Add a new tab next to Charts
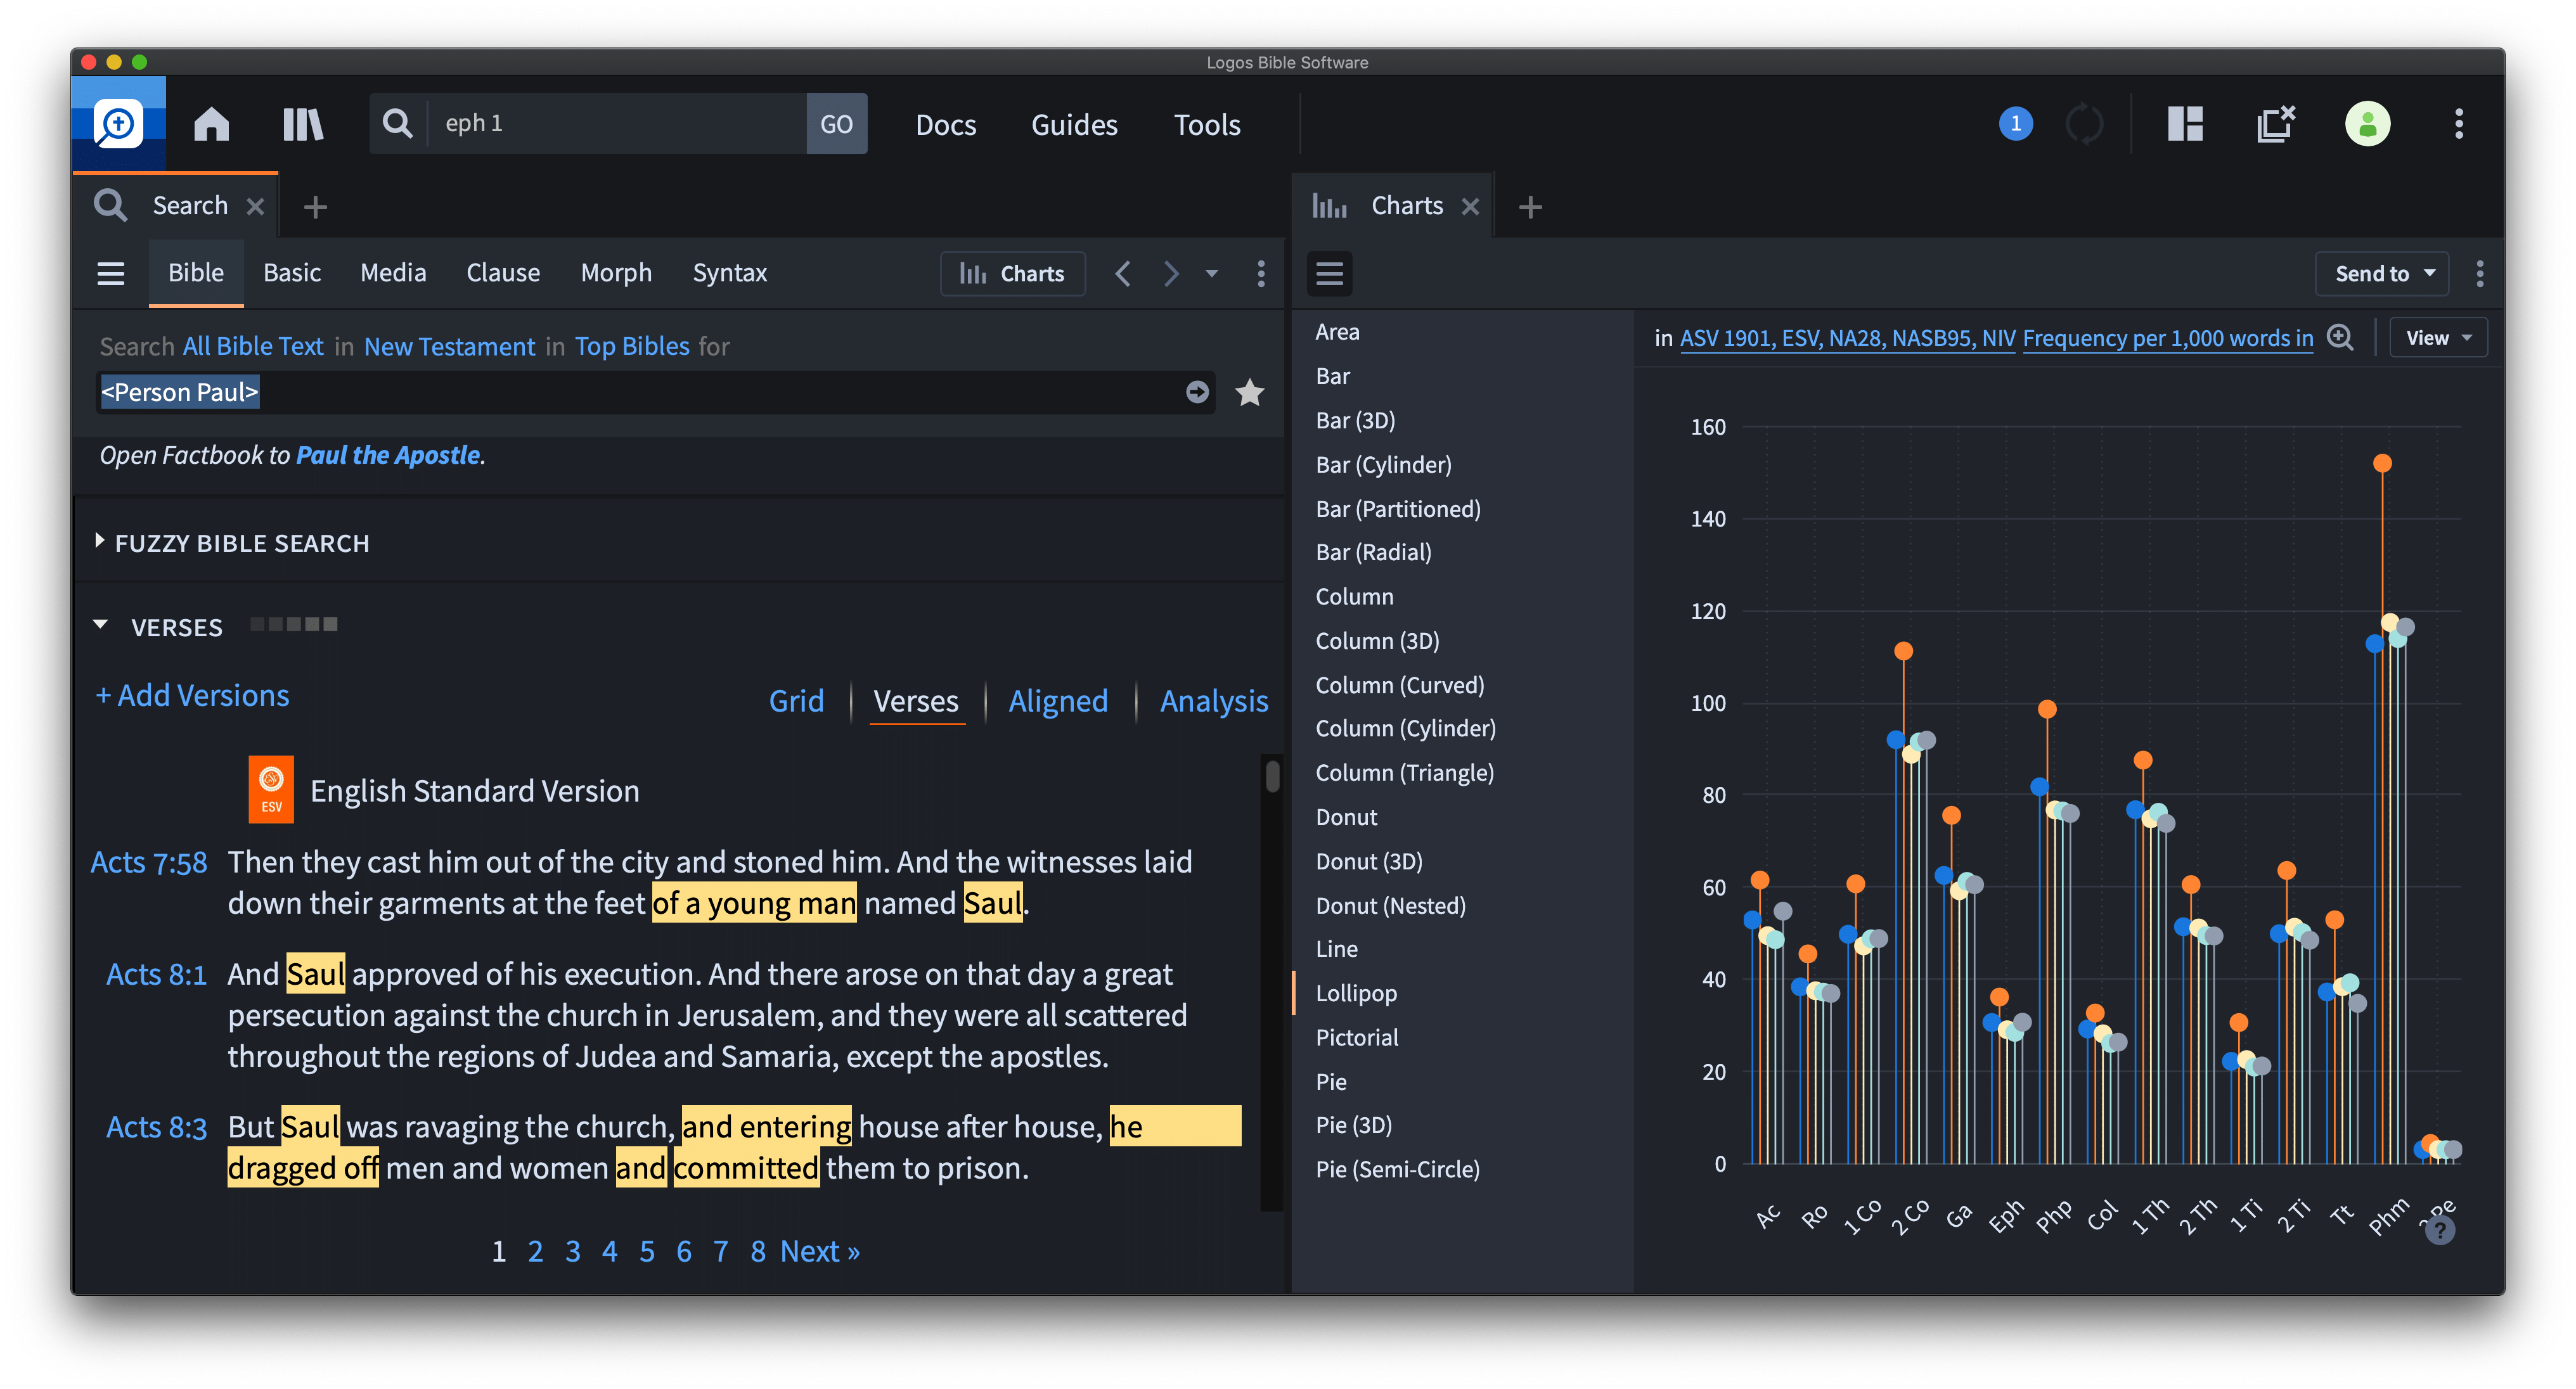 pos(1529,207)
